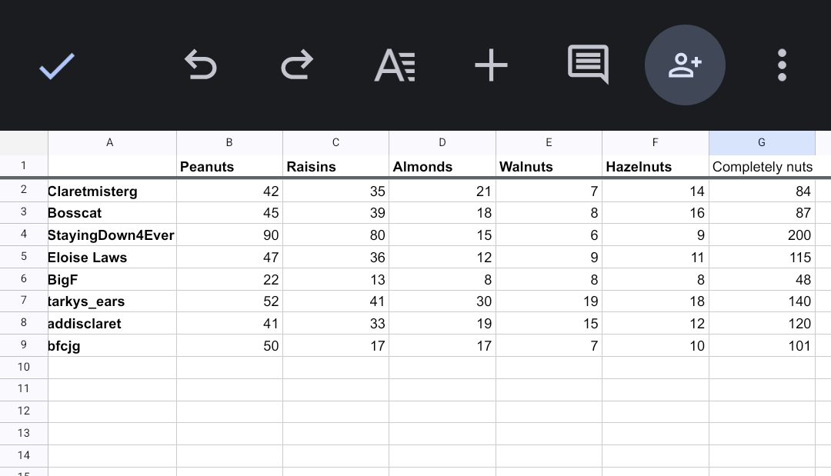
Task: Select row 9 header
Action: 24,345
